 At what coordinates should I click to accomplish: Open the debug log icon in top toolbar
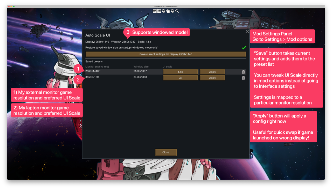[155, 11]
